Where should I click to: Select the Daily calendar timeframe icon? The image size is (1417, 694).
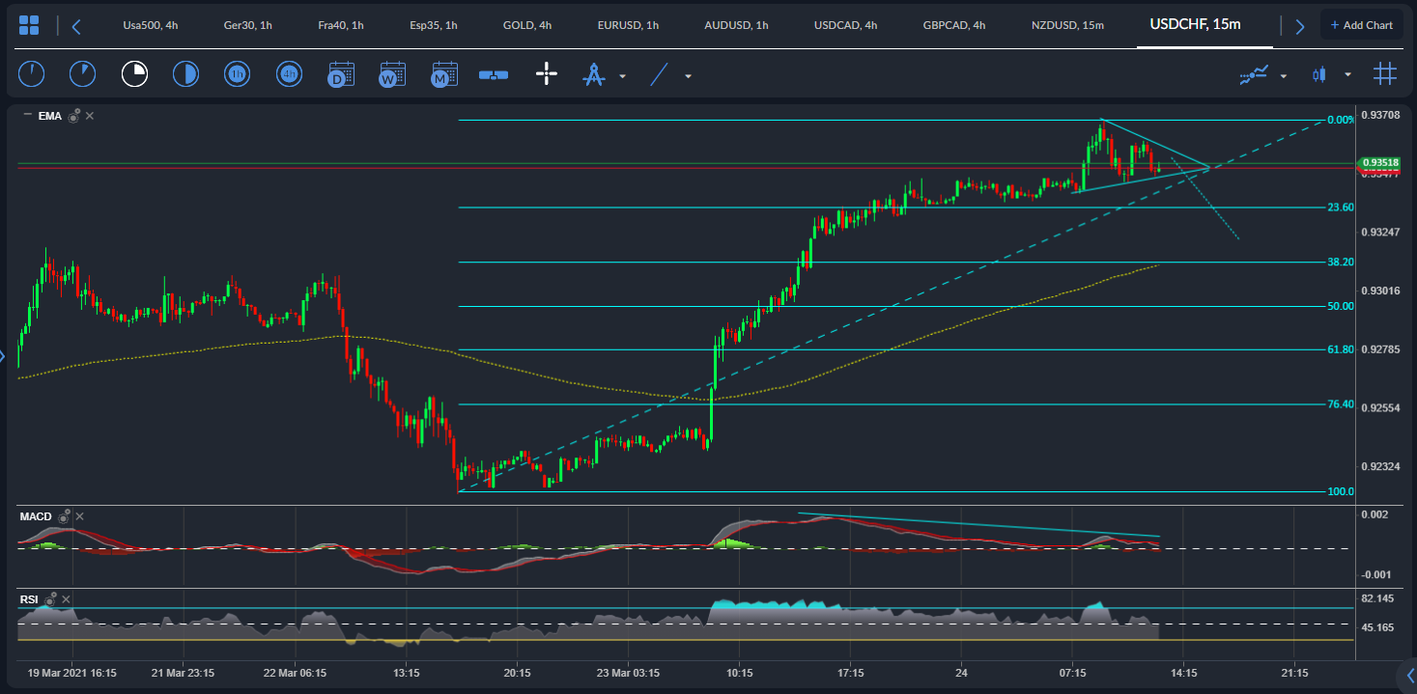point(341,74)
